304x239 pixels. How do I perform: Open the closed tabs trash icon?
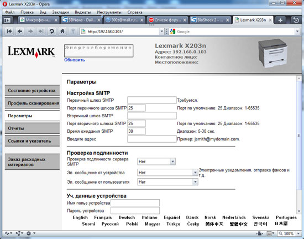[296, 20]
